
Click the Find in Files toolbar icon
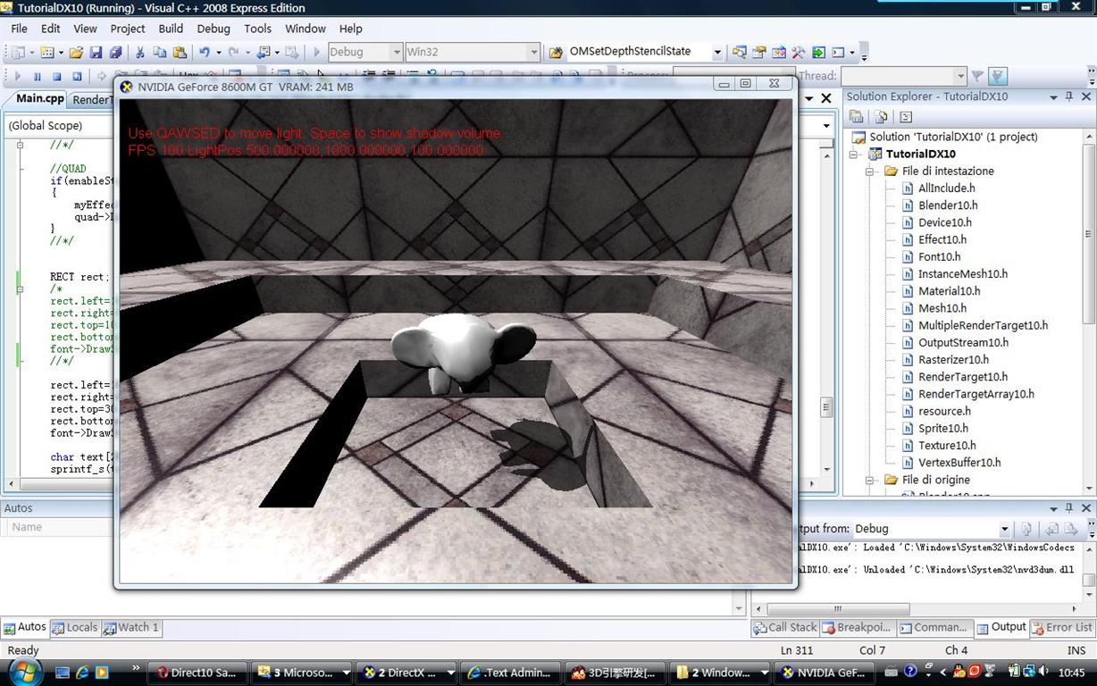[556, 53]
